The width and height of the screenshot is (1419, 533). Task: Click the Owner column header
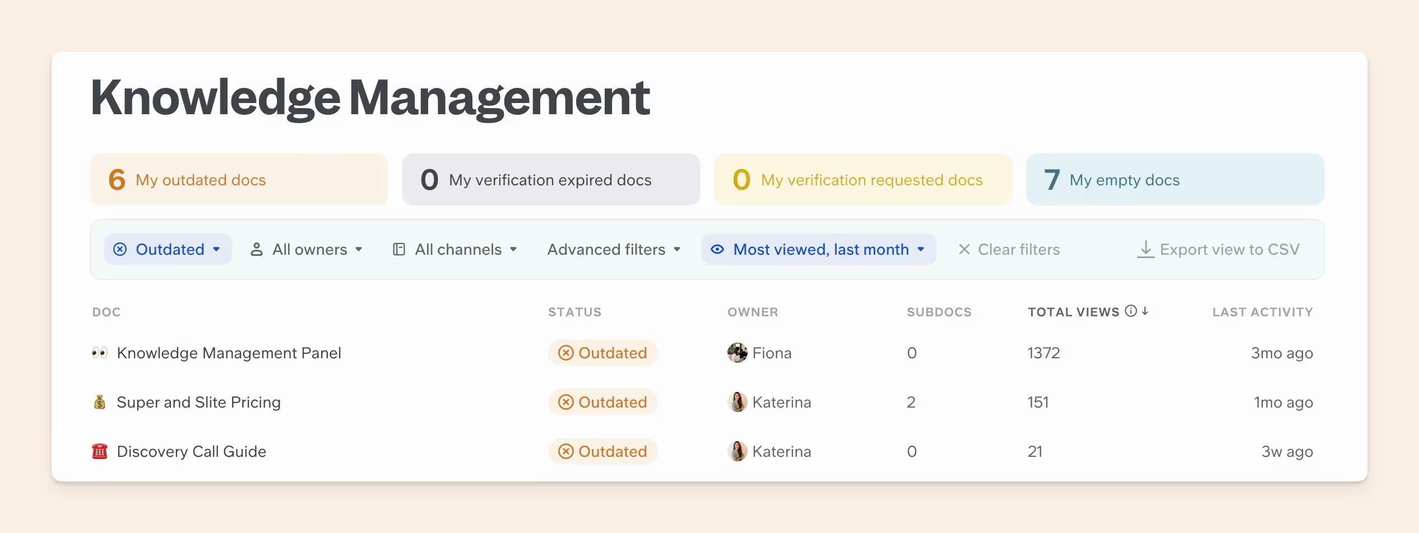pos(753,312)
